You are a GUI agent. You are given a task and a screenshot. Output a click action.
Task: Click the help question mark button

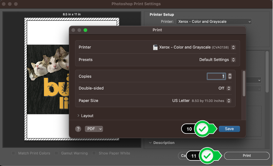point(78,129)
